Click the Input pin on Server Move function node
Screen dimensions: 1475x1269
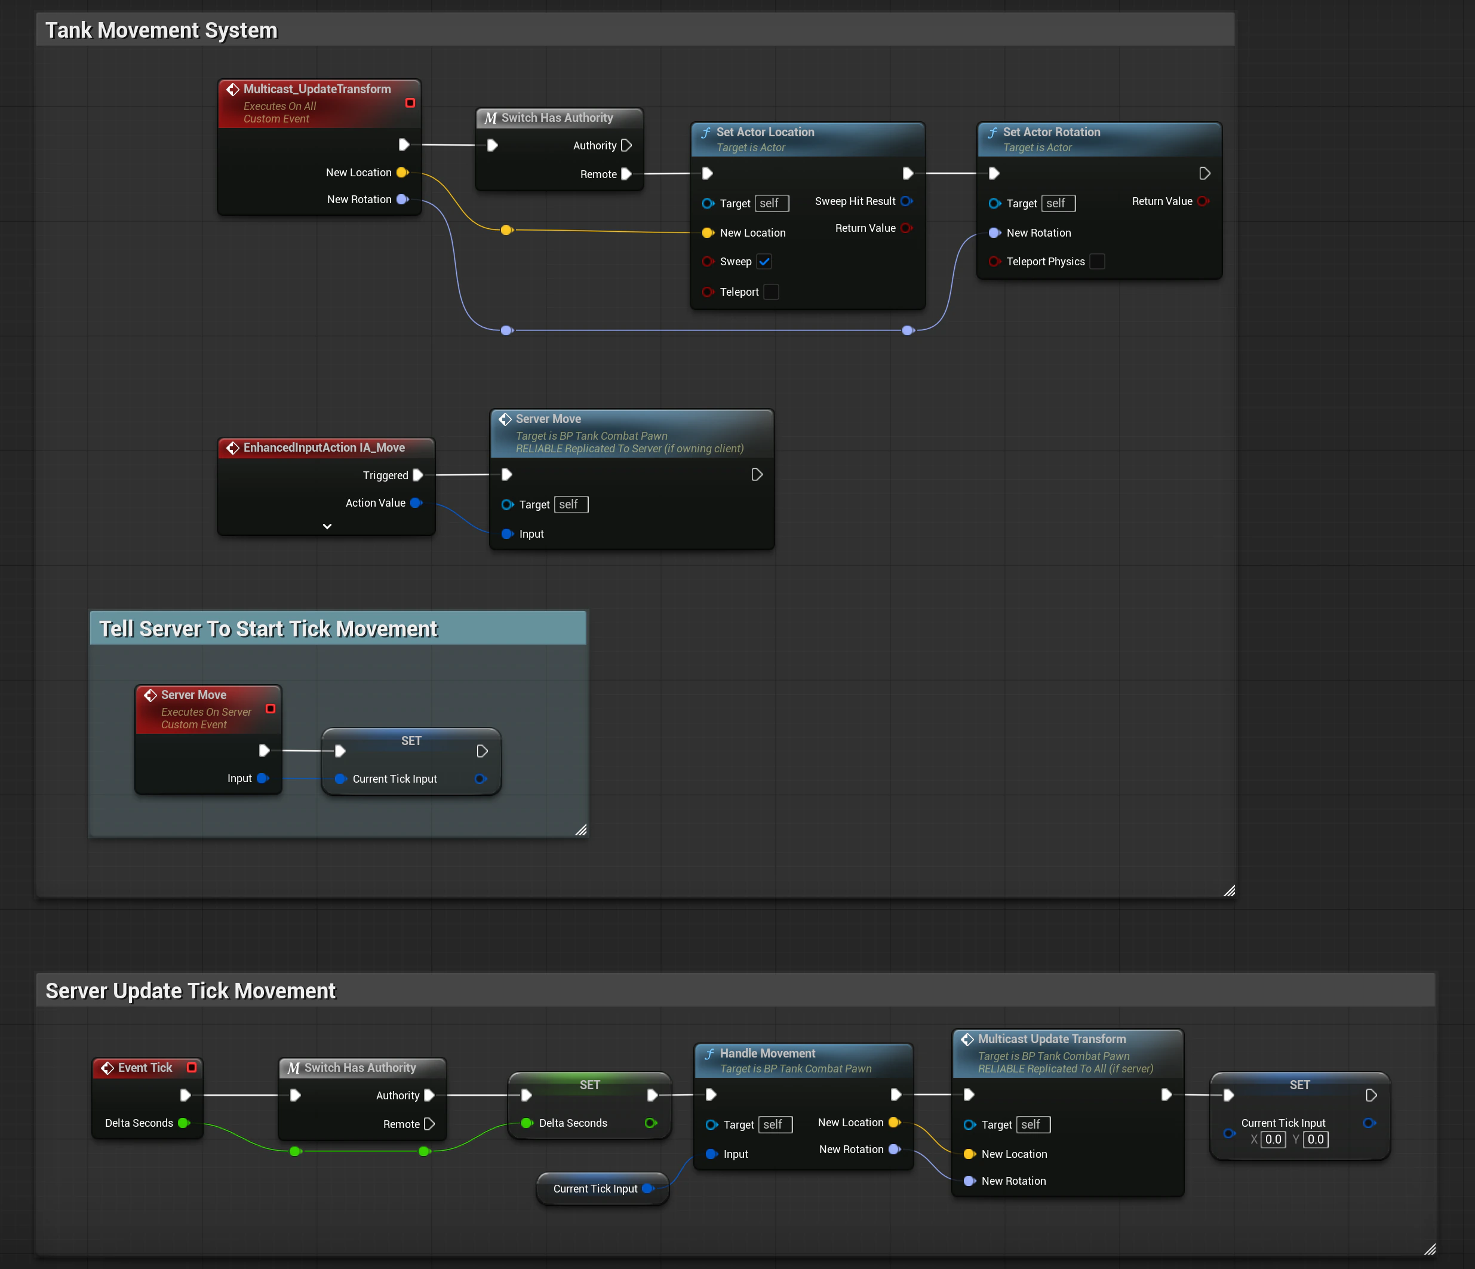point(508,534)
